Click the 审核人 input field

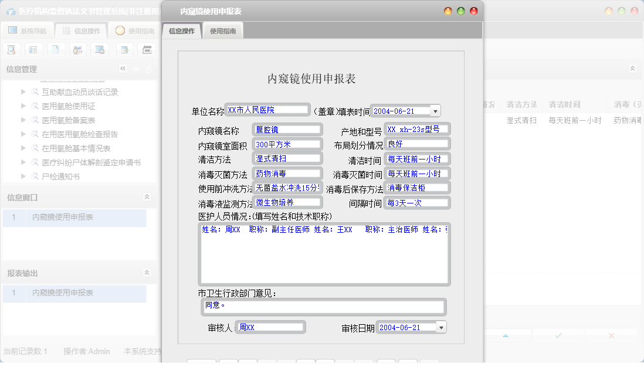(x=270, y=327)
